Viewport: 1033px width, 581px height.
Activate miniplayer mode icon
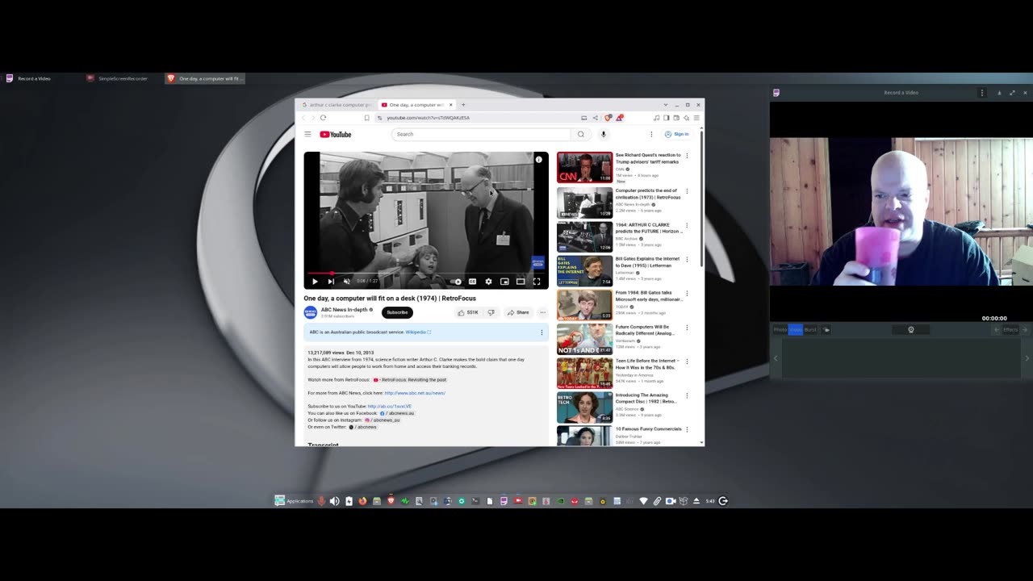click(504, 282)
